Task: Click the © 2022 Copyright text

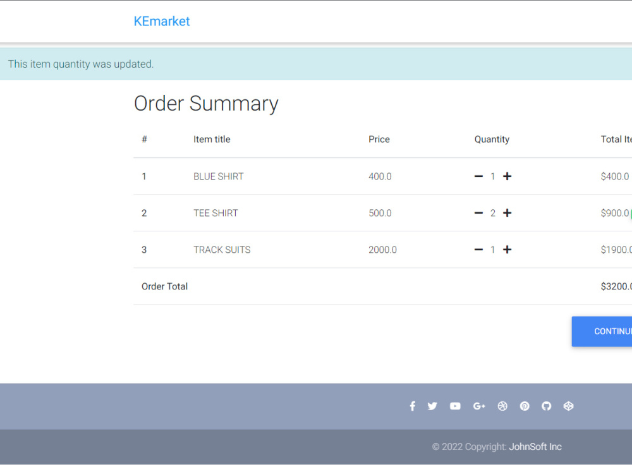Action: click(x=469, y=447)
